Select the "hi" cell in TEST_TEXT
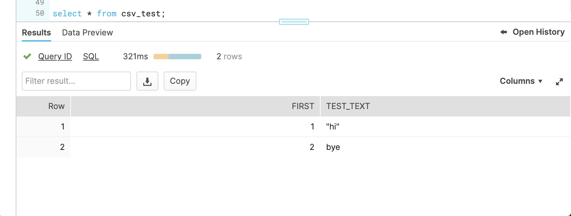Screen dimensions: 571x216 pos(333,127)
